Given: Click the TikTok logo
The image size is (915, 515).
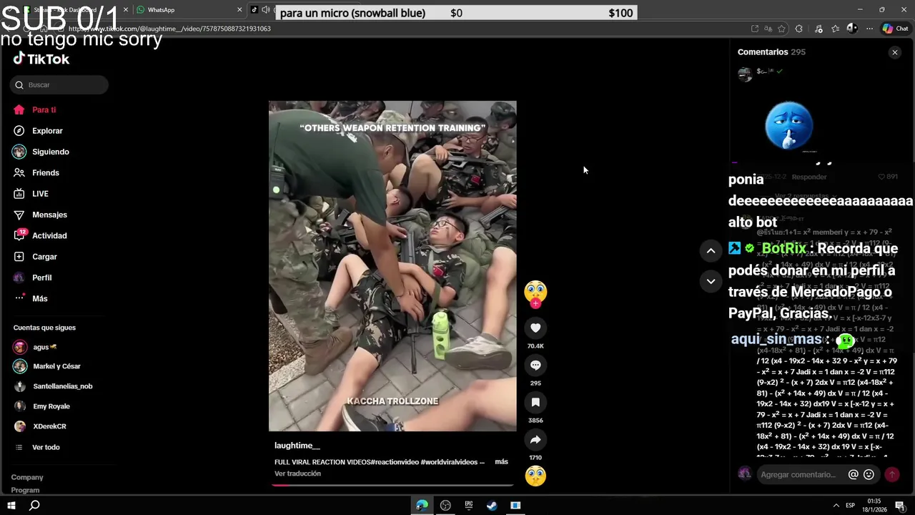Looking at the screenshot, I should (41, 59).
